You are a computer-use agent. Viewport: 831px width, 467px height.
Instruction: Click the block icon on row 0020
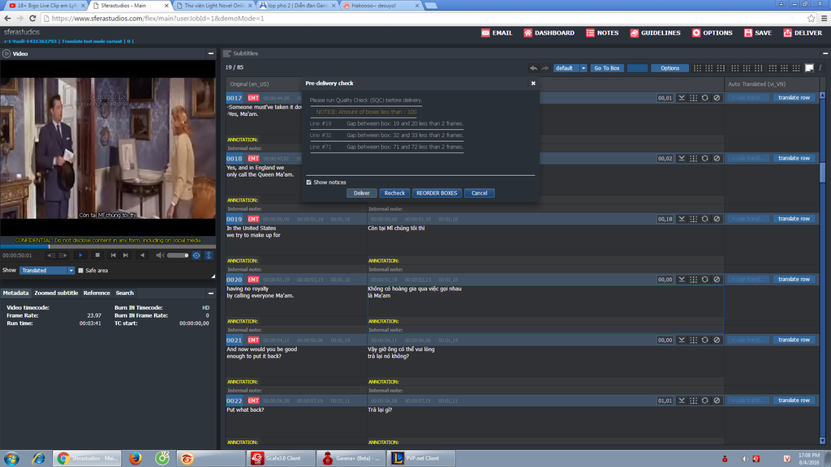tap(717, 279)
